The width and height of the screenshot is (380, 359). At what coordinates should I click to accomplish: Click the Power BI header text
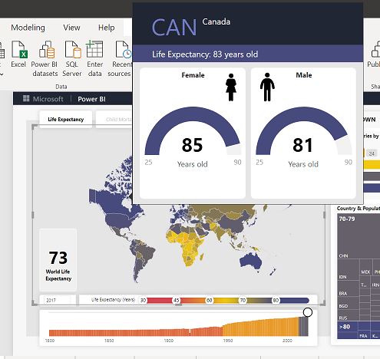pos(91,99)
